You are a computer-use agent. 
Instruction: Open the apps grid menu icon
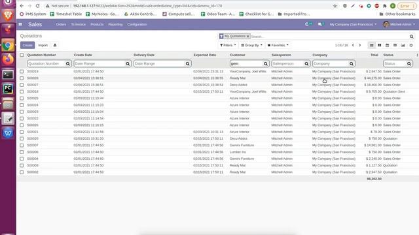point(20,24)
